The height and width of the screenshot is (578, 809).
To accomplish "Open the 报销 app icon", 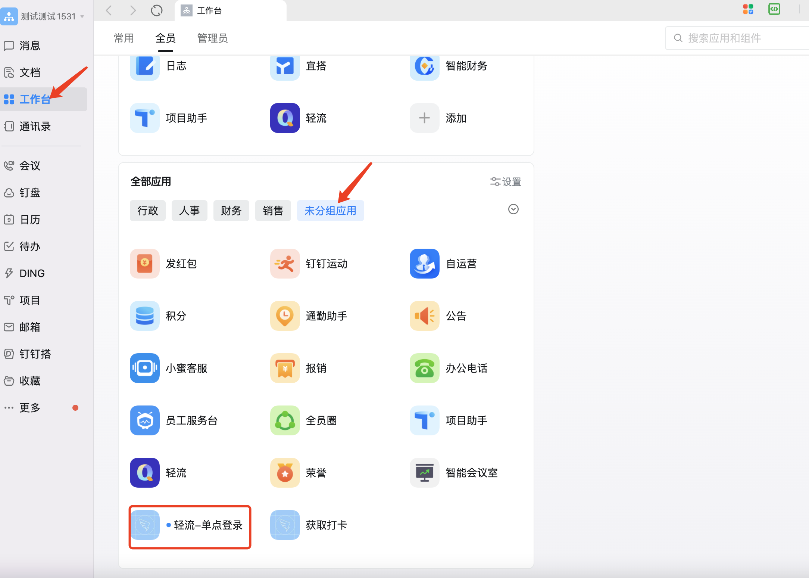I will 285,368.
